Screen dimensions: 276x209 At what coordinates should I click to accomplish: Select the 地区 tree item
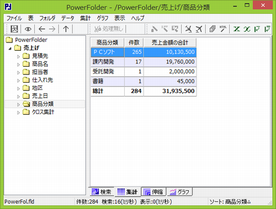[x=38, y=88]
